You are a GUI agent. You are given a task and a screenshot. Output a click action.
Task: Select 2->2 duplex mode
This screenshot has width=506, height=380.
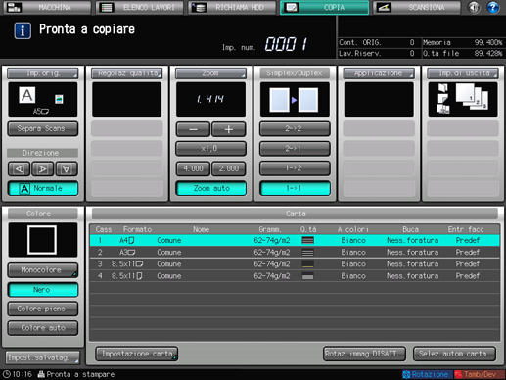(x=295, y=128)
